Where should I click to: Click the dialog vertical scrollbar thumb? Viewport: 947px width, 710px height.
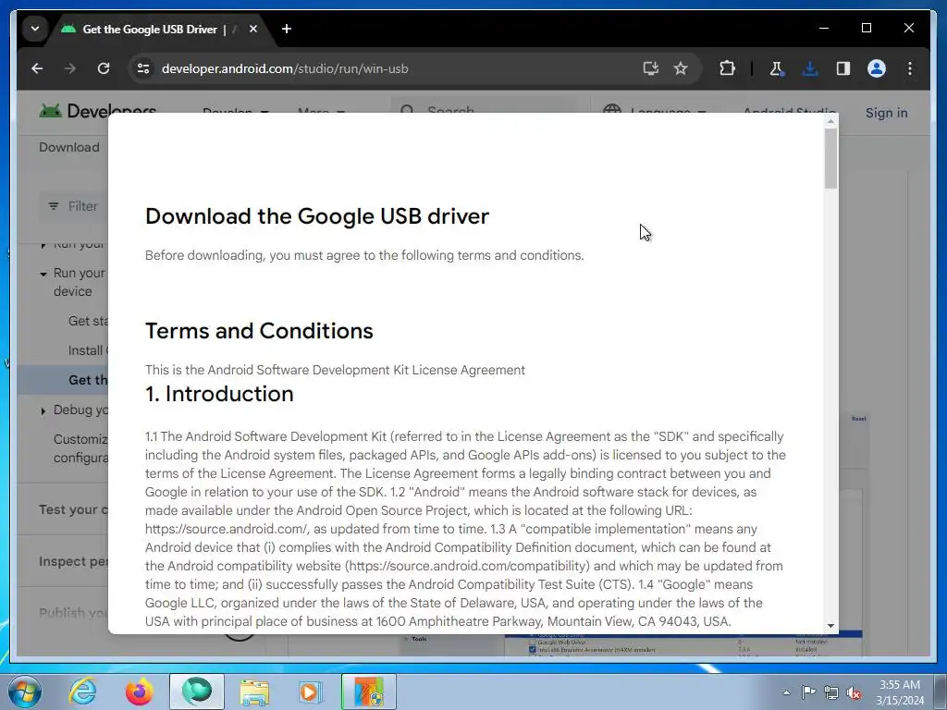point(831,158)
